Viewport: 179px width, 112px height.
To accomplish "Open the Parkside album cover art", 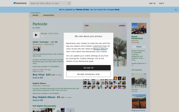I will point(105,45).
